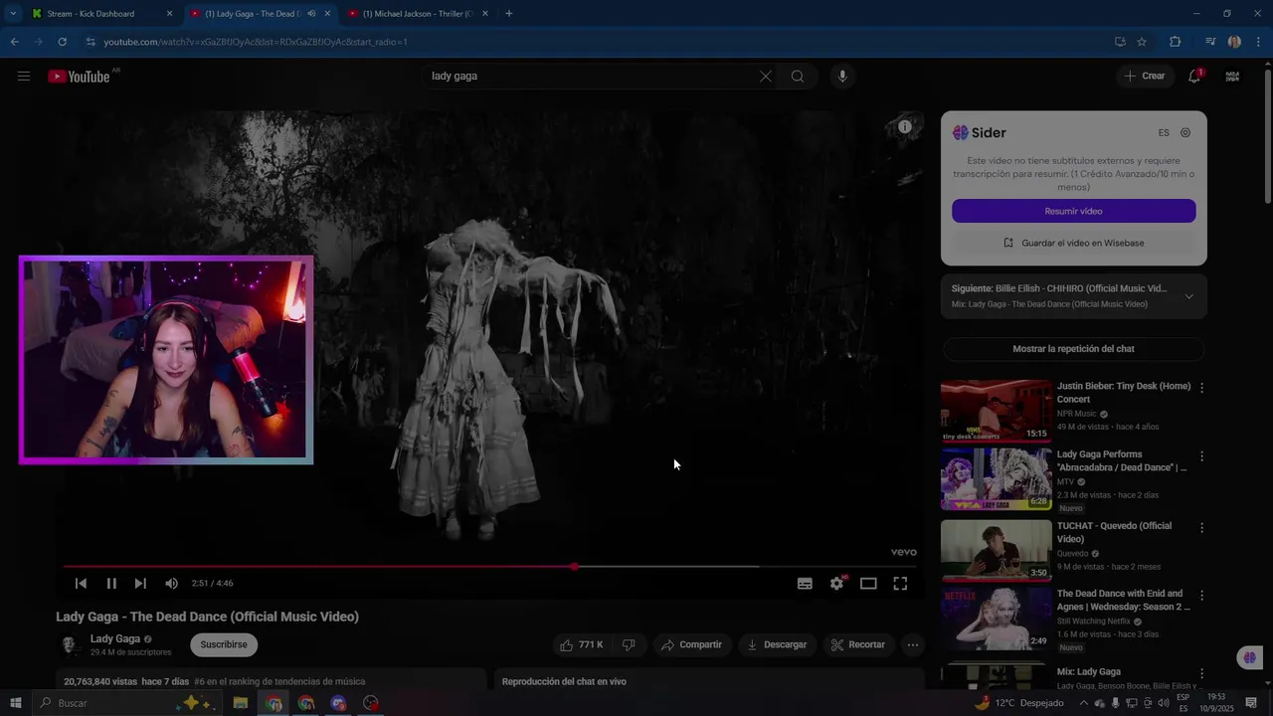This screenshot has width=1273, height=716.
Task: Open the Windows Start menu
Action: pos(15,703)
